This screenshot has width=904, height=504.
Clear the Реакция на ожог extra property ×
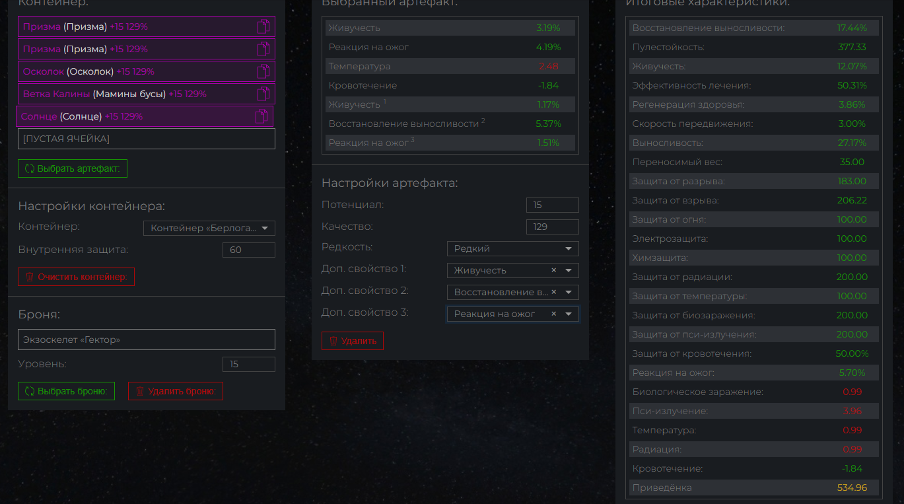click(554, 314)
